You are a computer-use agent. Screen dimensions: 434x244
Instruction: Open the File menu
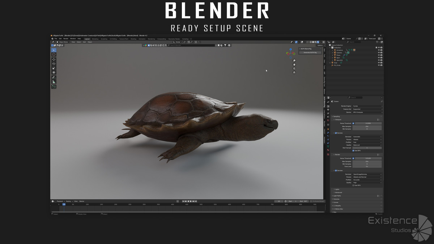pyautogui.click(x=56, y=39)
